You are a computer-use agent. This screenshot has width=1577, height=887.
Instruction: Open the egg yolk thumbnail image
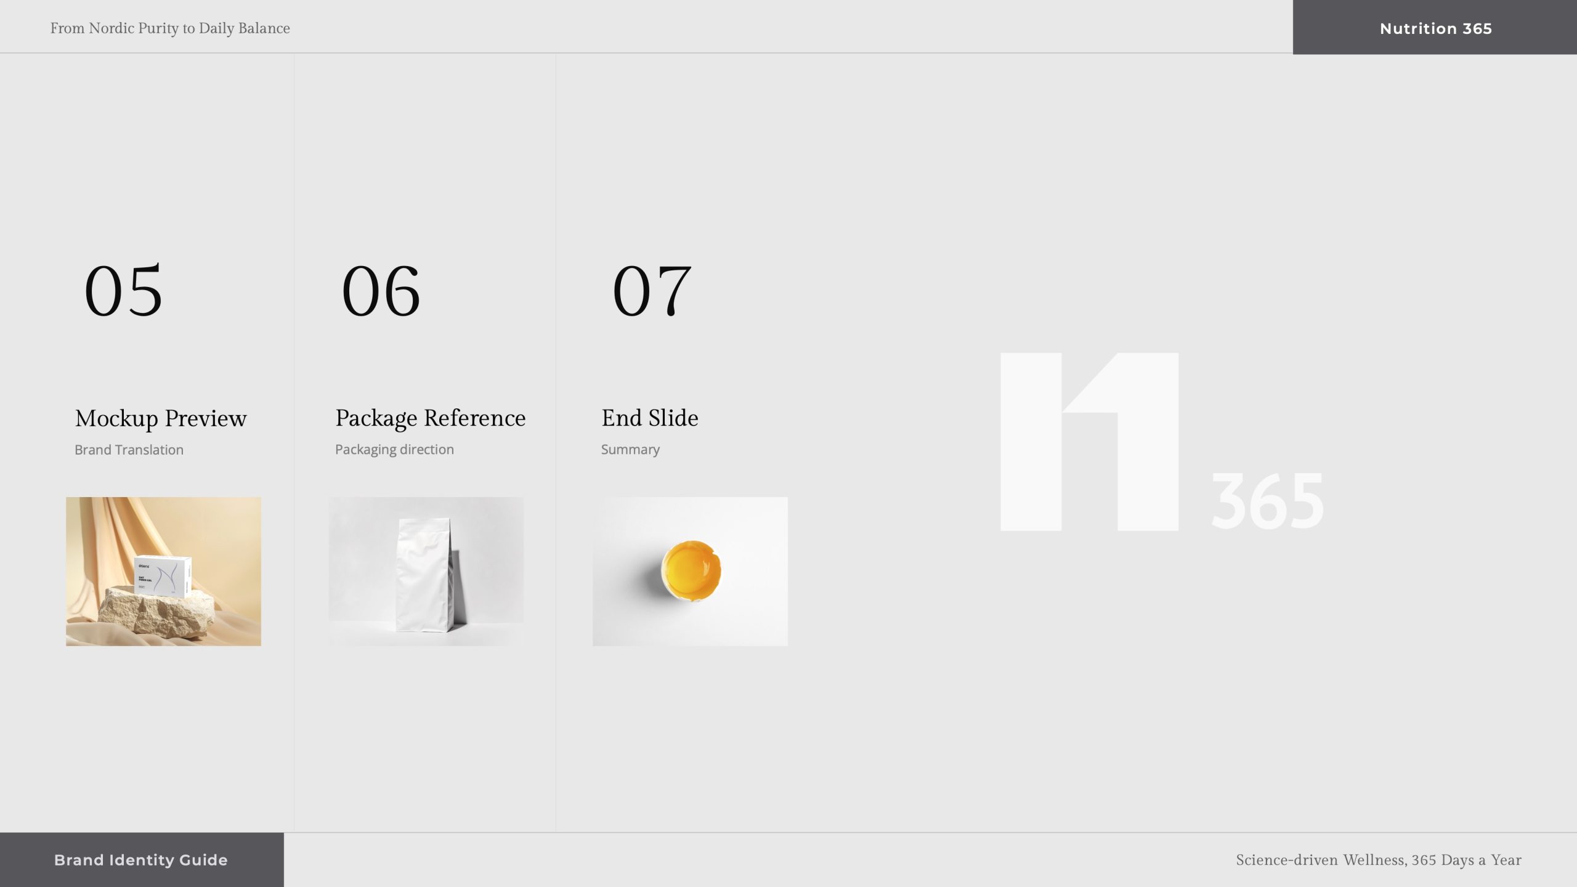point(691,570)
